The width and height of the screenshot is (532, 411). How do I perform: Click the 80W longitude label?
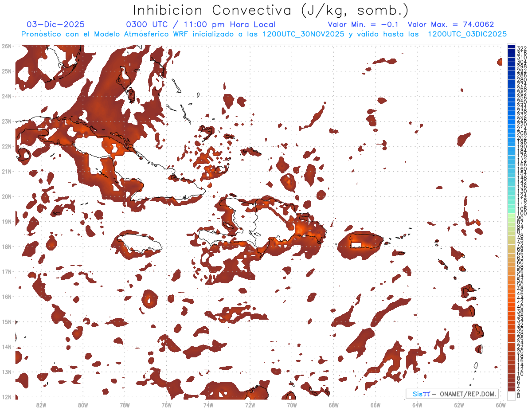83,405
